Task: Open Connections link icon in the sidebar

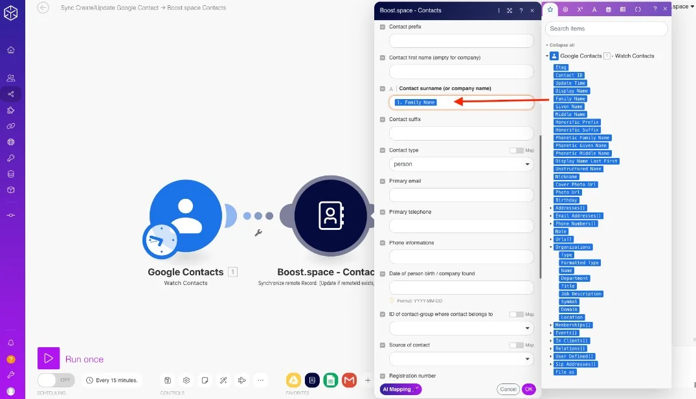Action: pos(11,126)
